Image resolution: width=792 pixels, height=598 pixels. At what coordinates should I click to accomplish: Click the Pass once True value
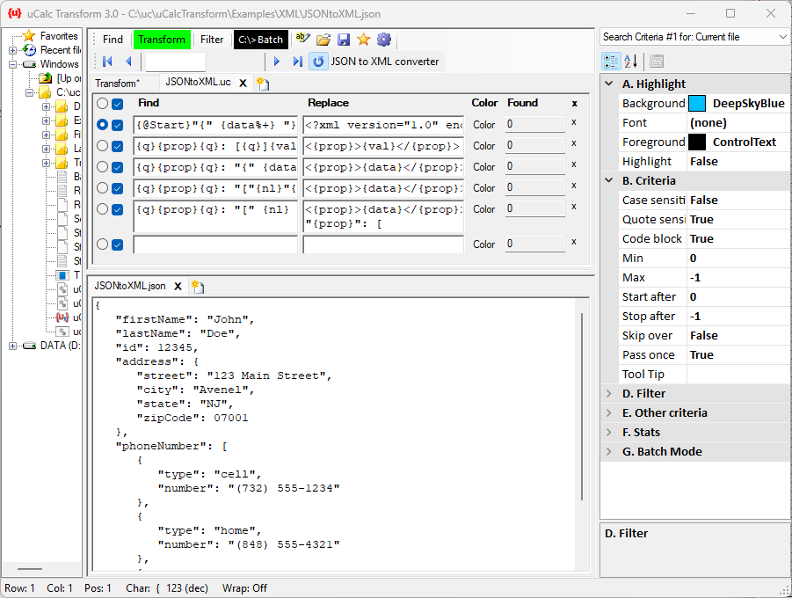click(x=738, y=355)
